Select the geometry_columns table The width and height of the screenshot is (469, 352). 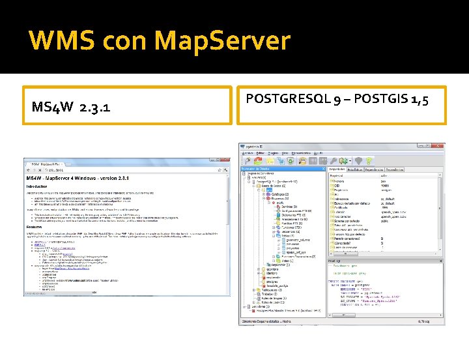pos(298,240)
